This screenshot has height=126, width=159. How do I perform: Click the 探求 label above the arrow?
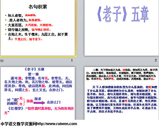(38, 99)
